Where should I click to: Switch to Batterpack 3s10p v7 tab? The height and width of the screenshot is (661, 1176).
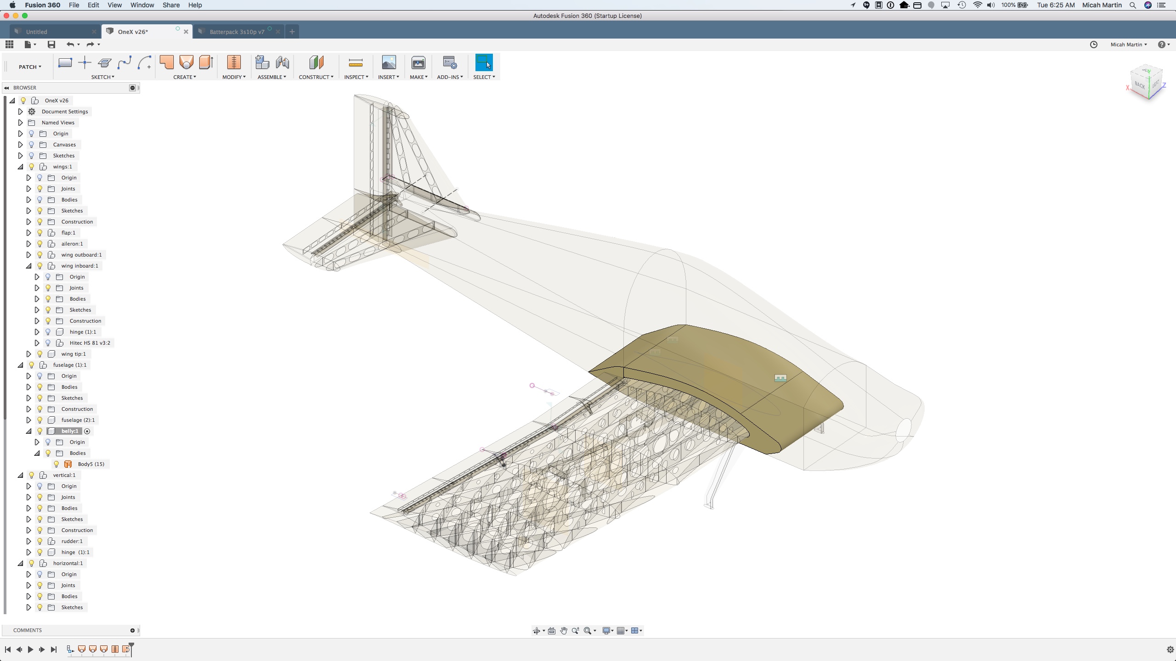pyautogui.click(x=237, y=32)
